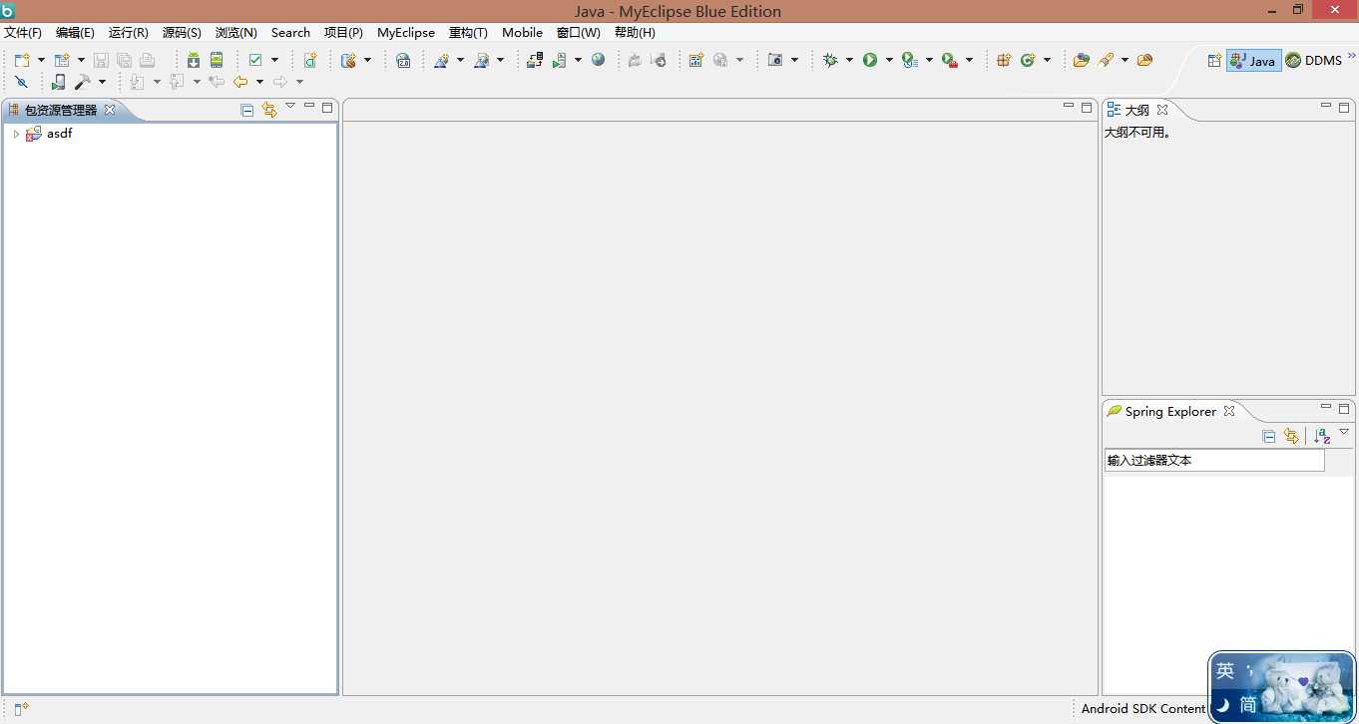Open dropdown beside the Debug bug icon

(x=849, y=60)
